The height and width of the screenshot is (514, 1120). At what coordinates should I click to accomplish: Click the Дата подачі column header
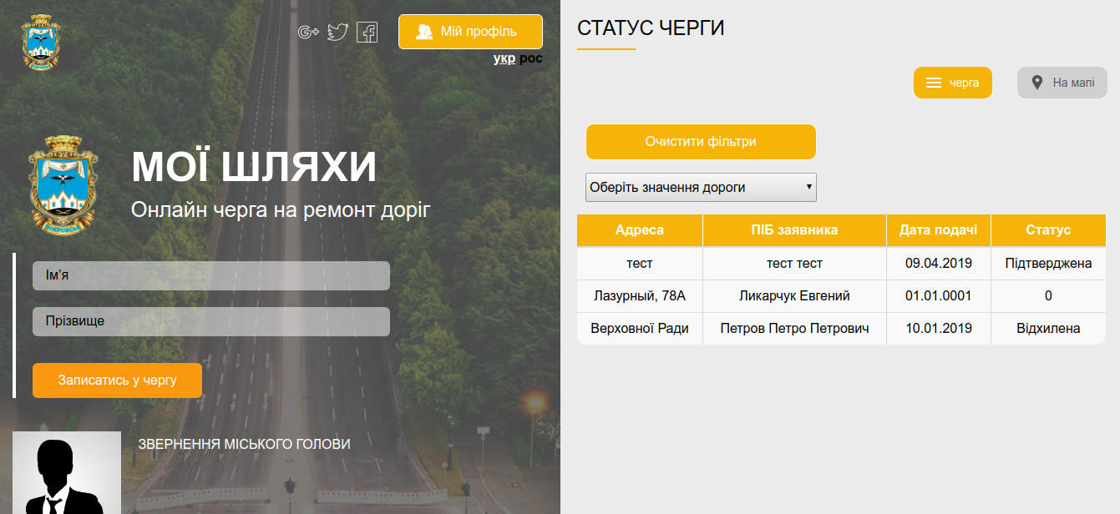(x=939, y=230)
